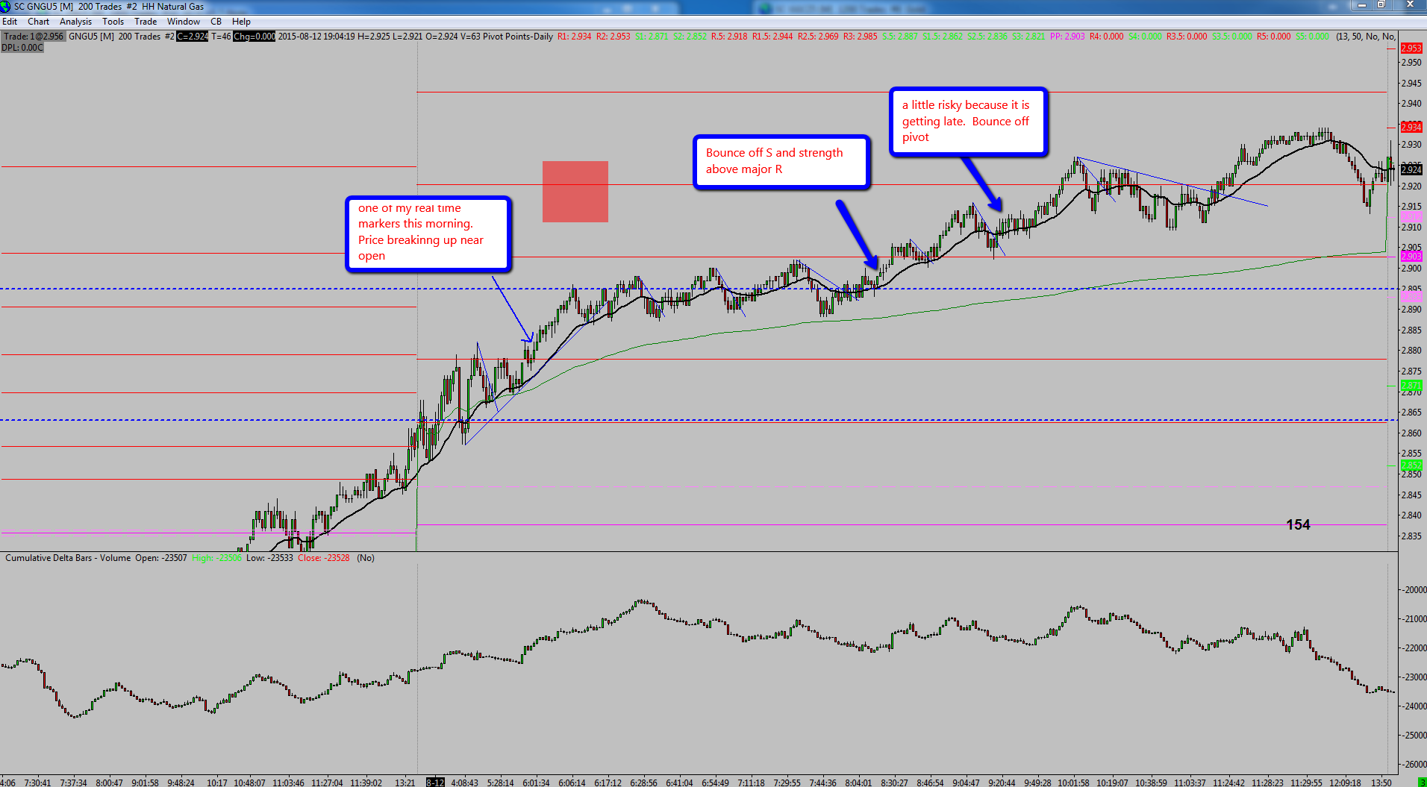Click the 'DPL: 0.00C' daily profit label
The height and width of the screenshot is (787, 1427).
(x=22, y=48)
